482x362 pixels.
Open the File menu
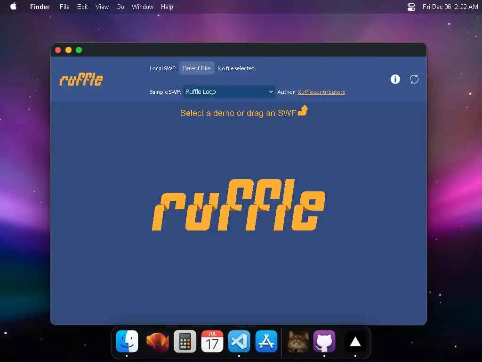pyautogui.click(x=64, y=7)
